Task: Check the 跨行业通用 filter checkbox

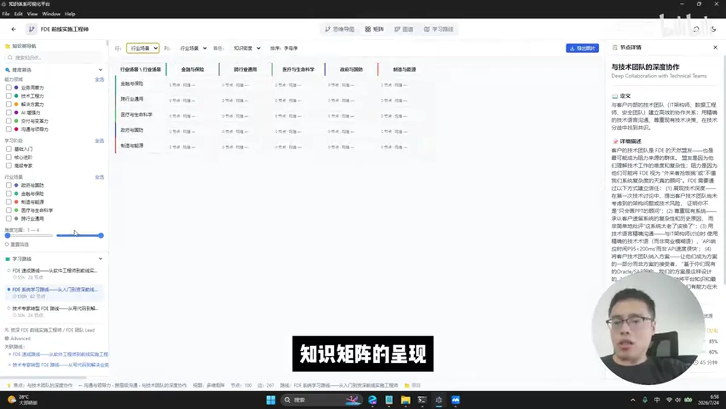Action: [x=9, y=219]
